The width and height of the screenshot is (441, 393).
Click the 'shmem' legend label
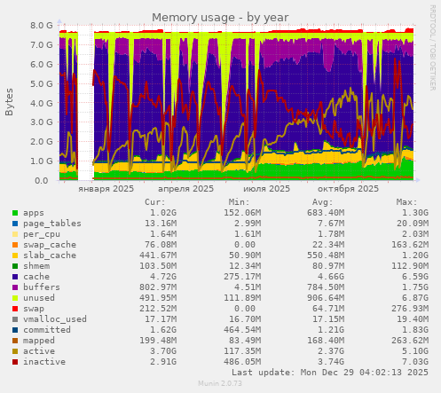[36, 266]
